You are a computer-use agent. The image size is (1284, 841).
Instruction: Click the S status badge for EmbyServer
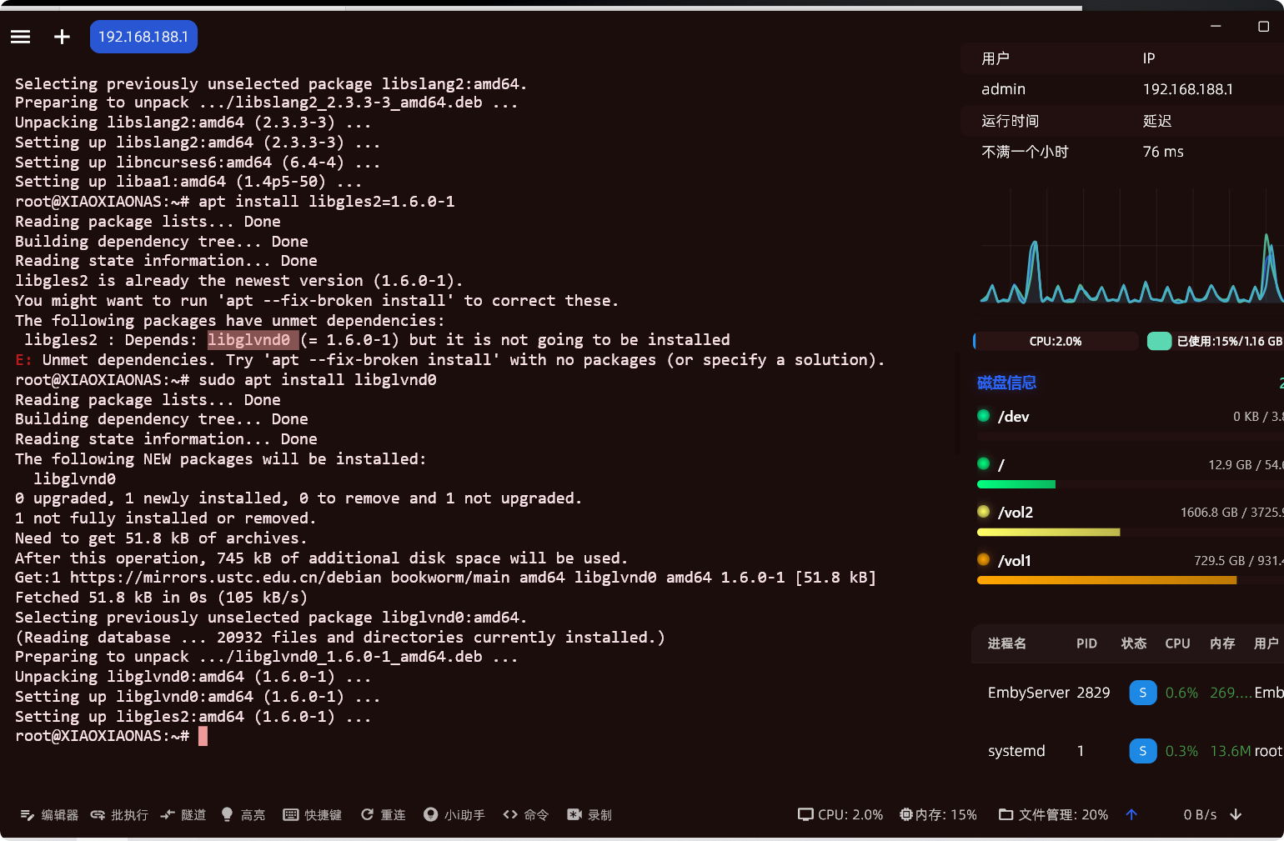[1142, 693]
